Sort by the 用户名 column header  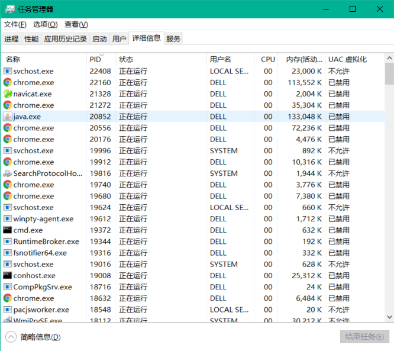coord(230,59)
